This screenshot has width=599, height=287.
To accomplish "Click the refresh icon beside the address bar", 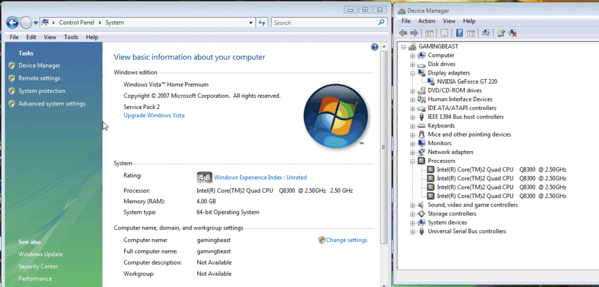I will coord(262,22).
